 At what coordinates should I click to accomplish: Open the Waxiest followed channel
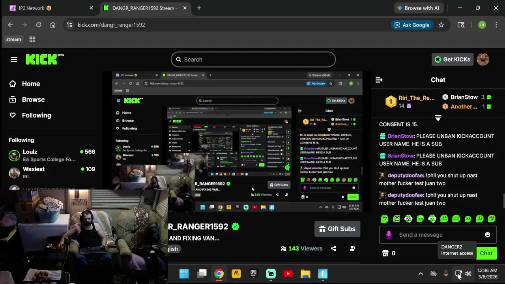(52, 173)
